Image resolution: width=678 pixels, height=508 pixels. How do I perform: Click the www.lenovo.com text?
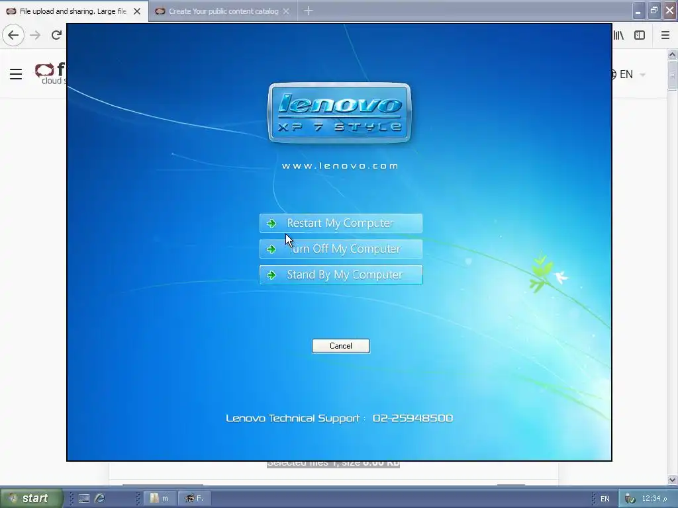pyautogui.click(x=340, y=166)
